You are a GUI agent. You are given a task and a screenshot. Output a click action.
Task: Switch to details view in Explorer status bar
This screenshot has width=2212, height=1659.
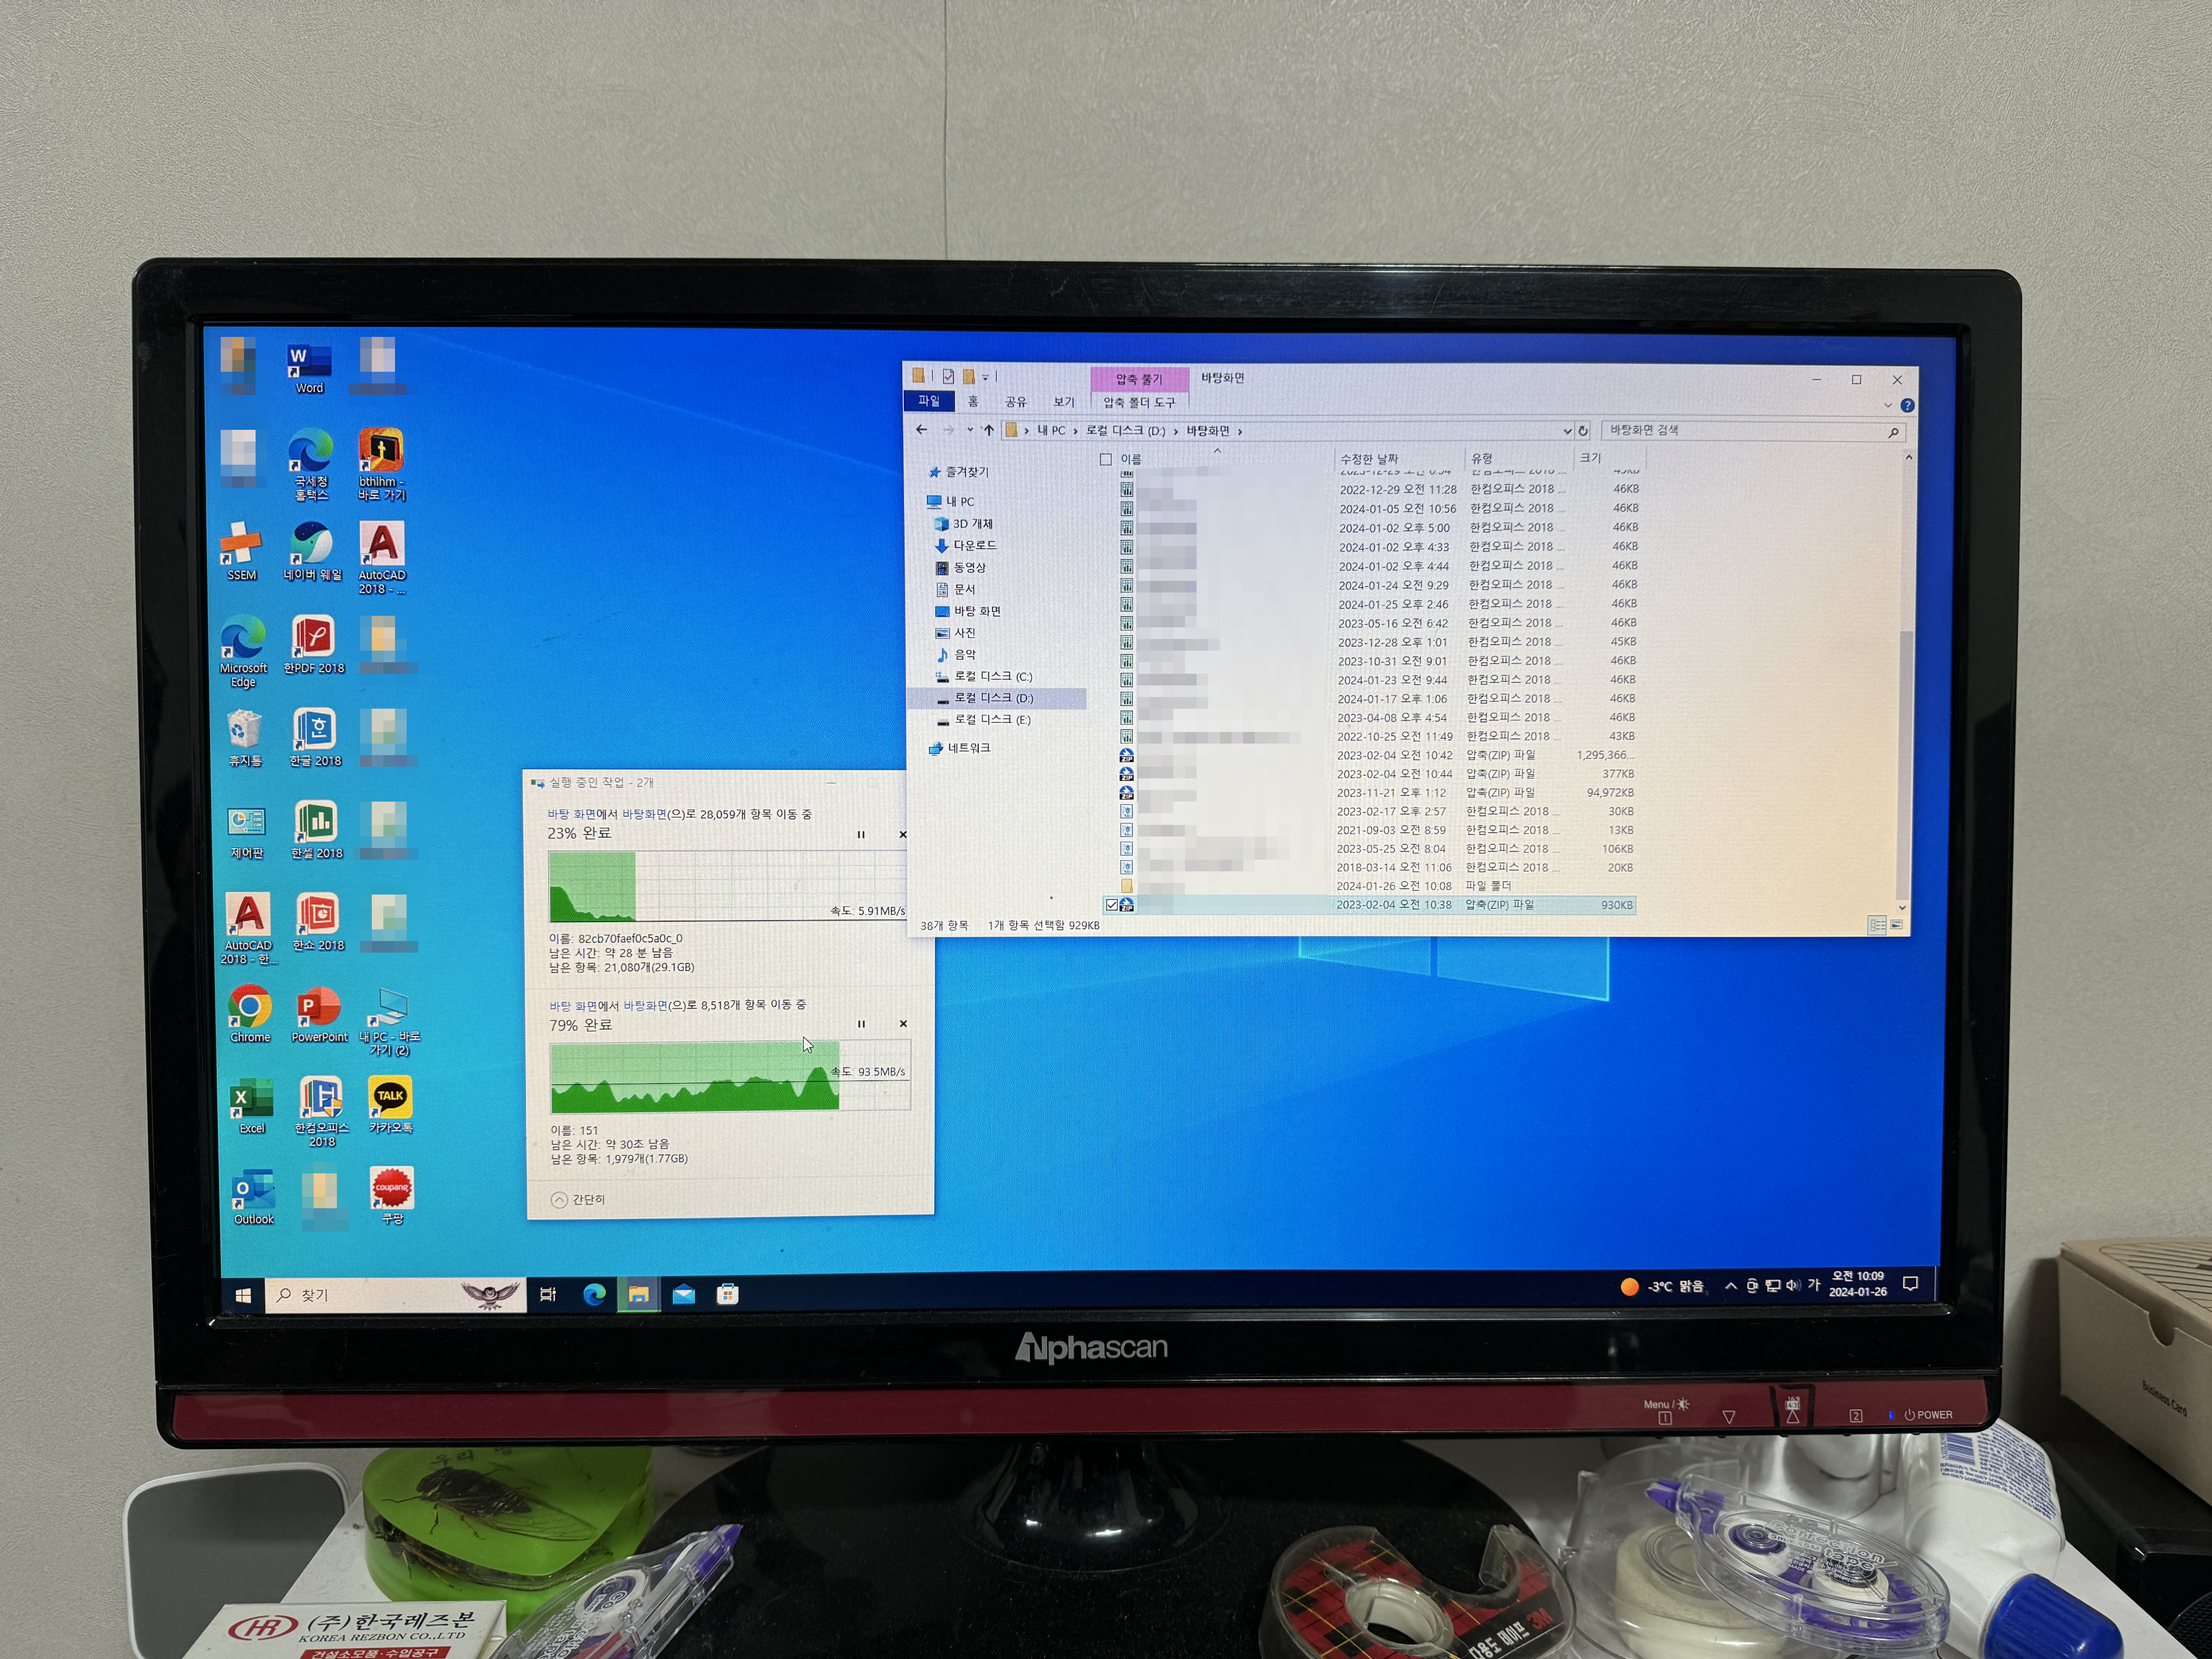point(1877,925)
